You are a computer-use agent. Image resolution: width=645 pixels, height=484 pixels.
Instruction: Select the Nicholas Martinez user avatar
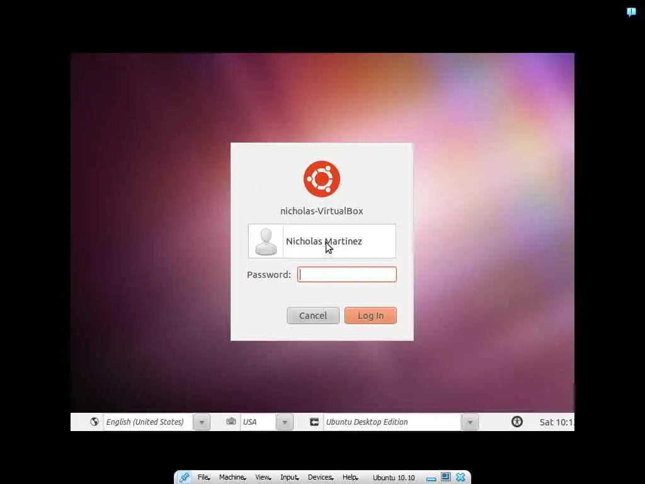pyautogui.click(x=266, y=241)
